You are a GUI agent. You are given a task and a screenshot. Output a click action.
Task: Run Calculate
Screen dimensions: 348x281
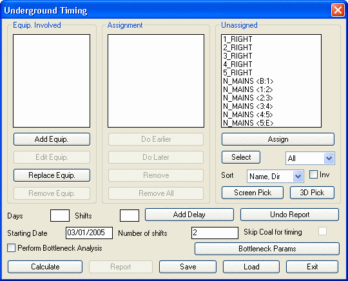coord(45,267)
